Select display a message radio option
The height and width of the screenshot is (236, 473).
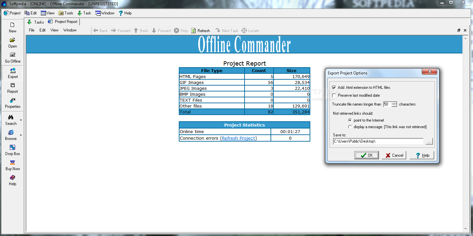[350, 127]
